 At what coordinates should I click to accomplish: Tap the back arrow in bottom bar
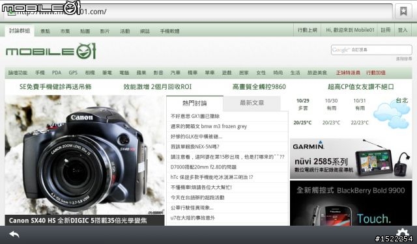[14, 234]
